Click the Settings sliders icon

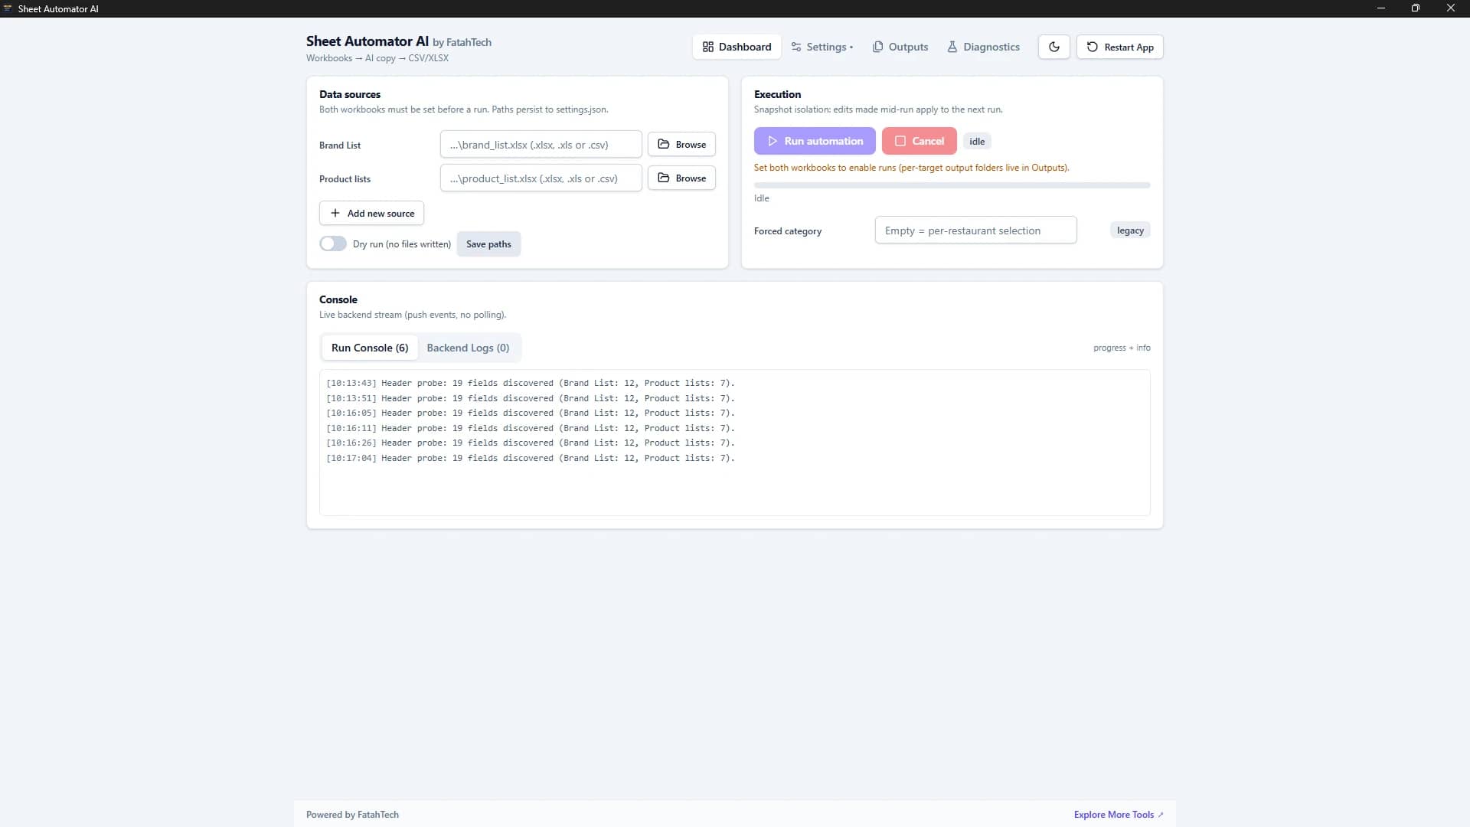click(x=796, y=47)
